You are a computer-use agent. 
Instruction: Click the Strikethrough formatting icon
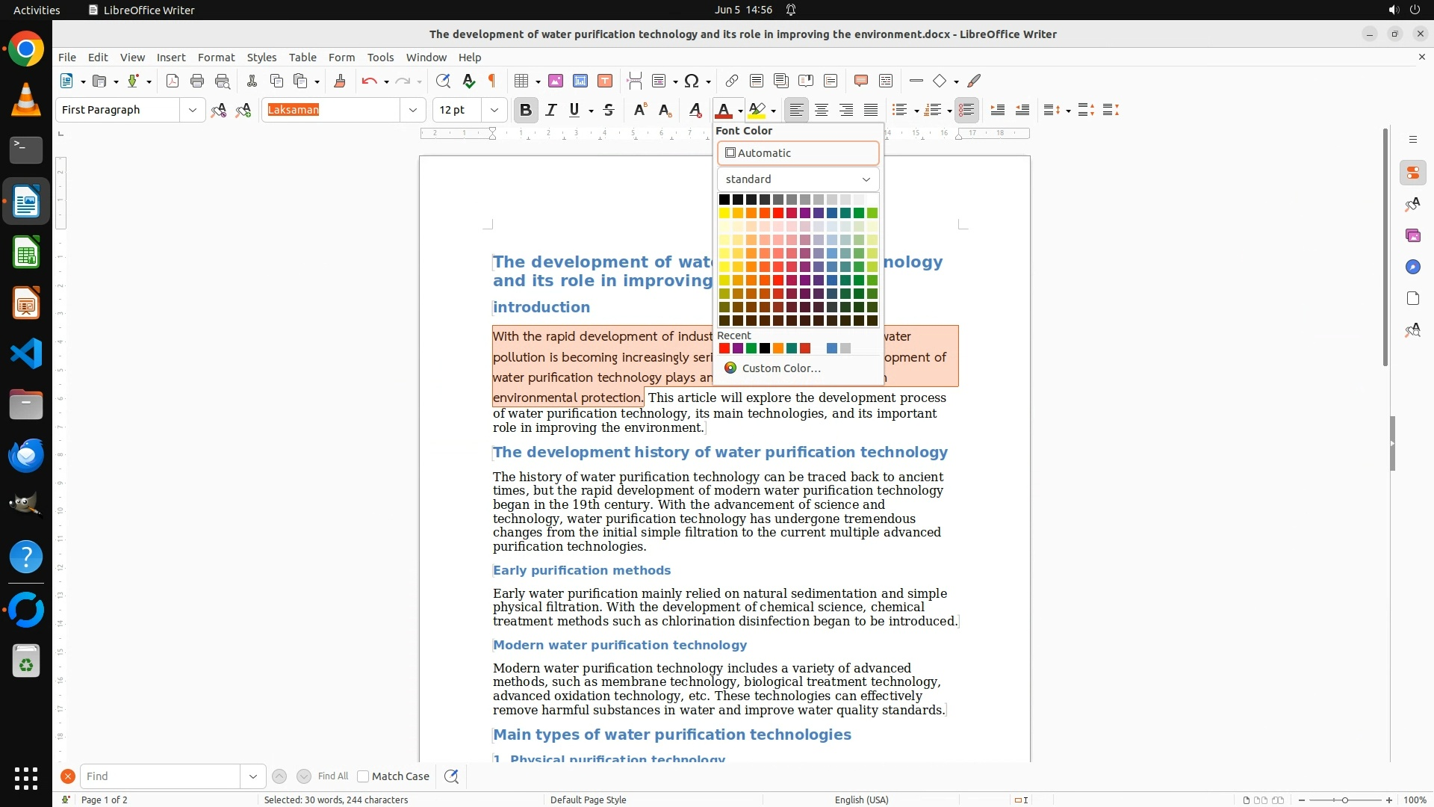609,110
